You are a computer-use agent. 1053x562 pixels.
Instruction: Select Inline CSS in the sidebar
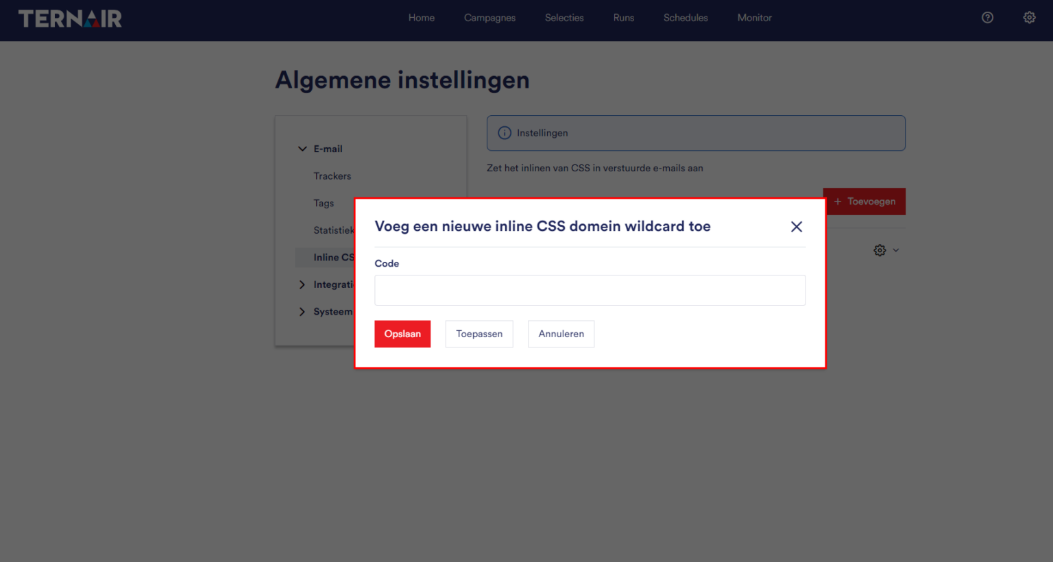coord(334,258)
